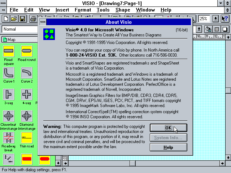Screen dimensions: 231x173
Task: Click the System Info button
Action: pyautogui.click(x=169, y=138)
